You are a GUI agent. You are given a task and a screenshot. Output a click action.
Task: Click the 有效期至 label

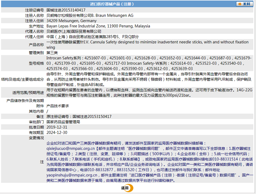[36, 133]
